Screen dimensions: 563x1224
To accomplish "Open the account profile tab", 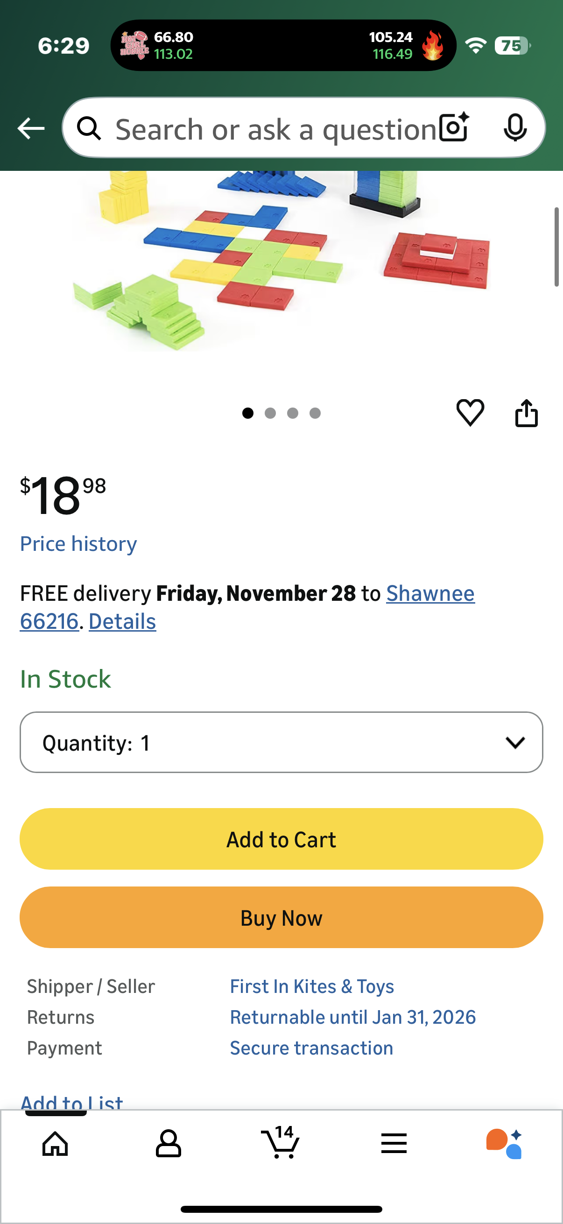I will tap(168, 1143).
